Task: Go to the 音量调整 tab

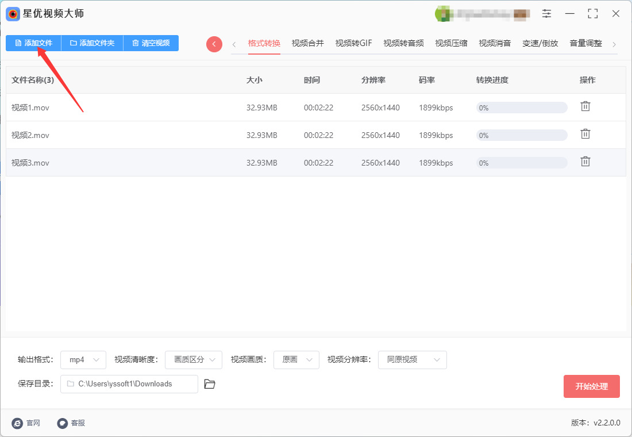Action: click(x=585, y=43)
